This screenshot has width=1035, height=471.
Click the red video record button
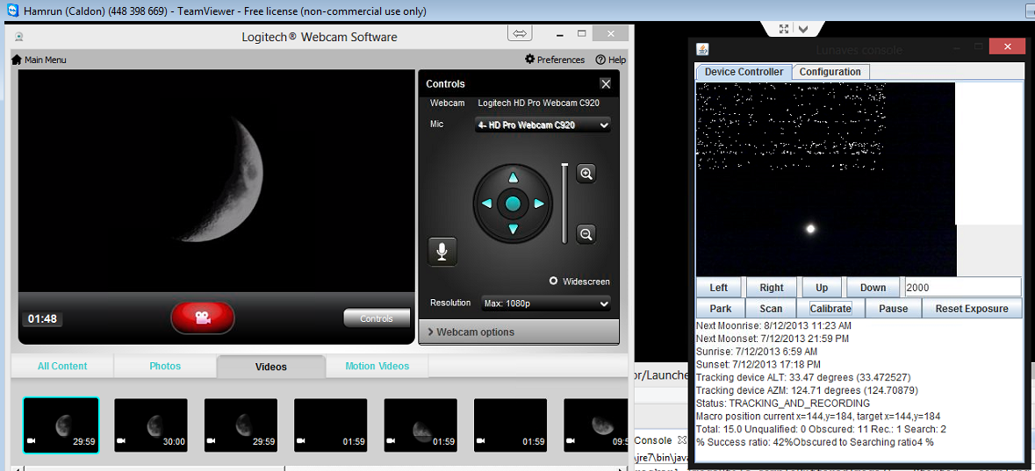pos(203,318)
